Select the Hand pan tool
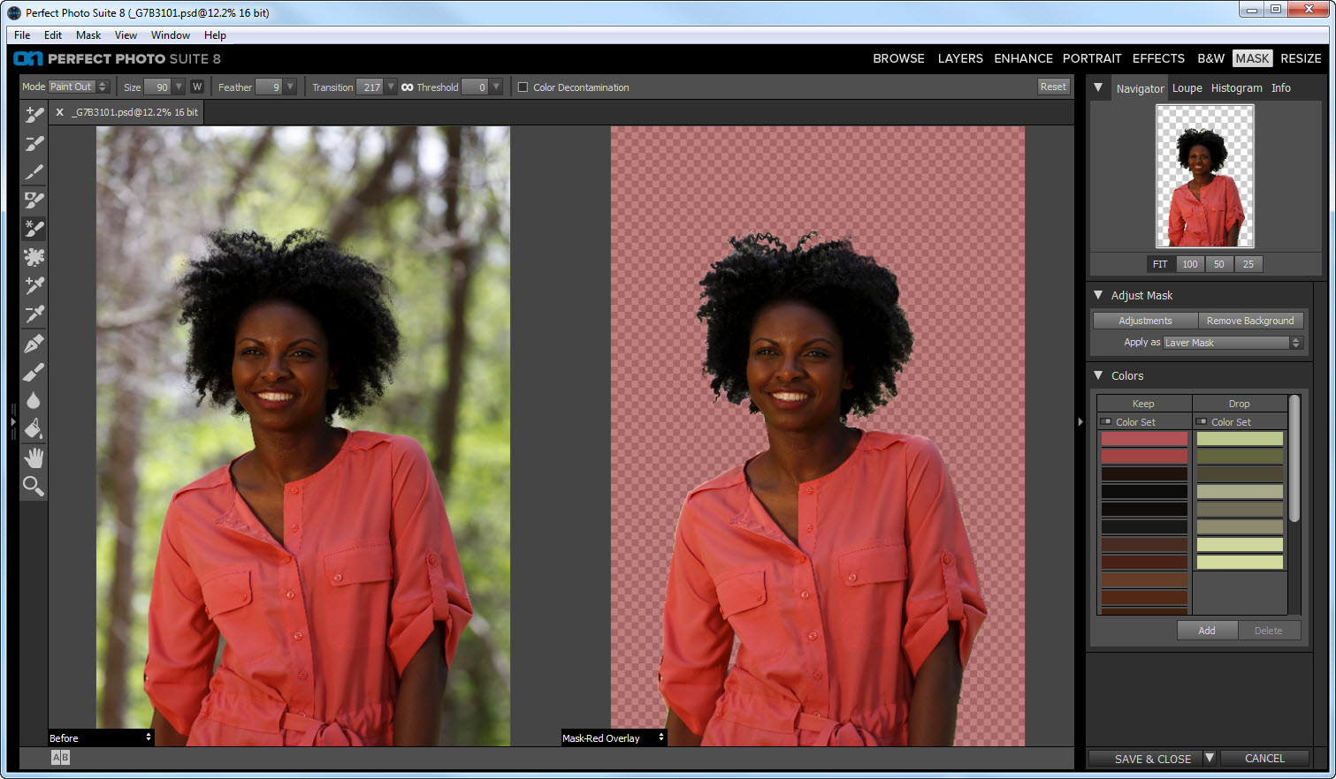 coord(34,458)
